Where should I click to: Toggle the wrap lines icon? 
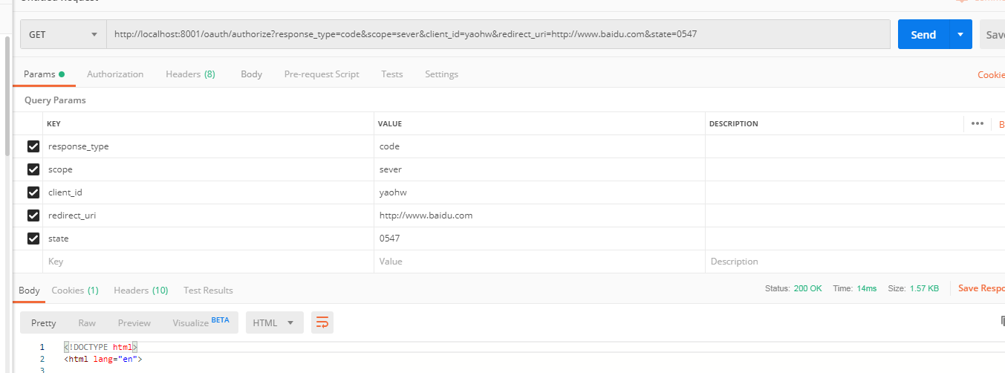pyautogui.click(x=322, y=322)
